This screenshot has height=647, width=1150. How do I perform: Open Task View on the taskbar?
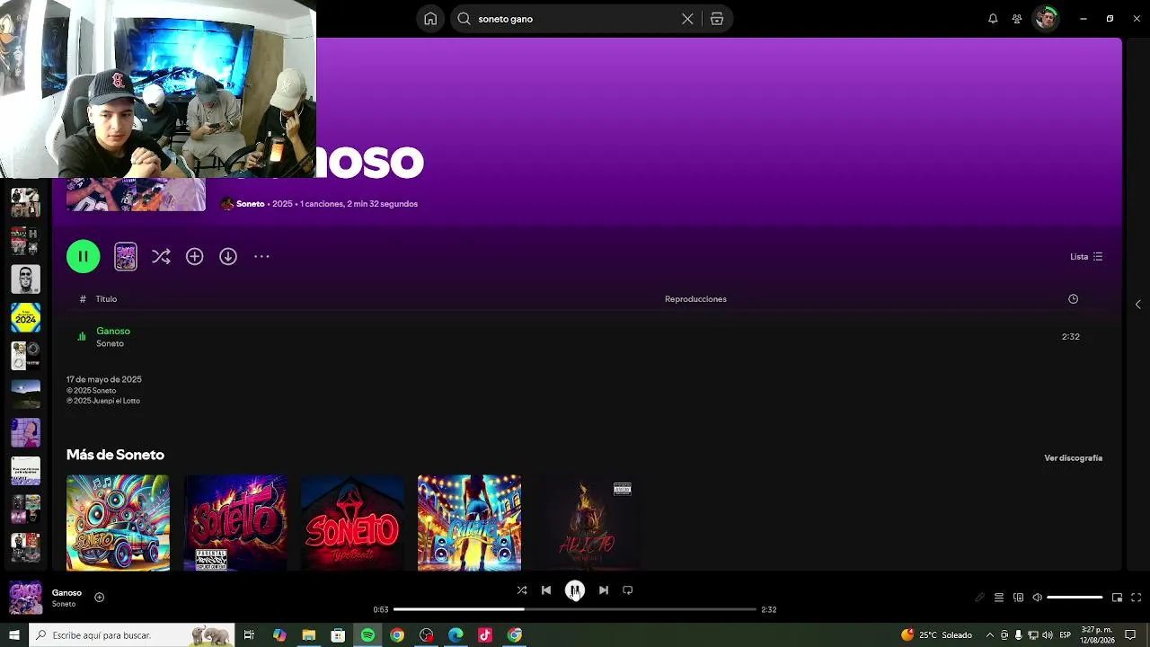(x=250, y=635)
